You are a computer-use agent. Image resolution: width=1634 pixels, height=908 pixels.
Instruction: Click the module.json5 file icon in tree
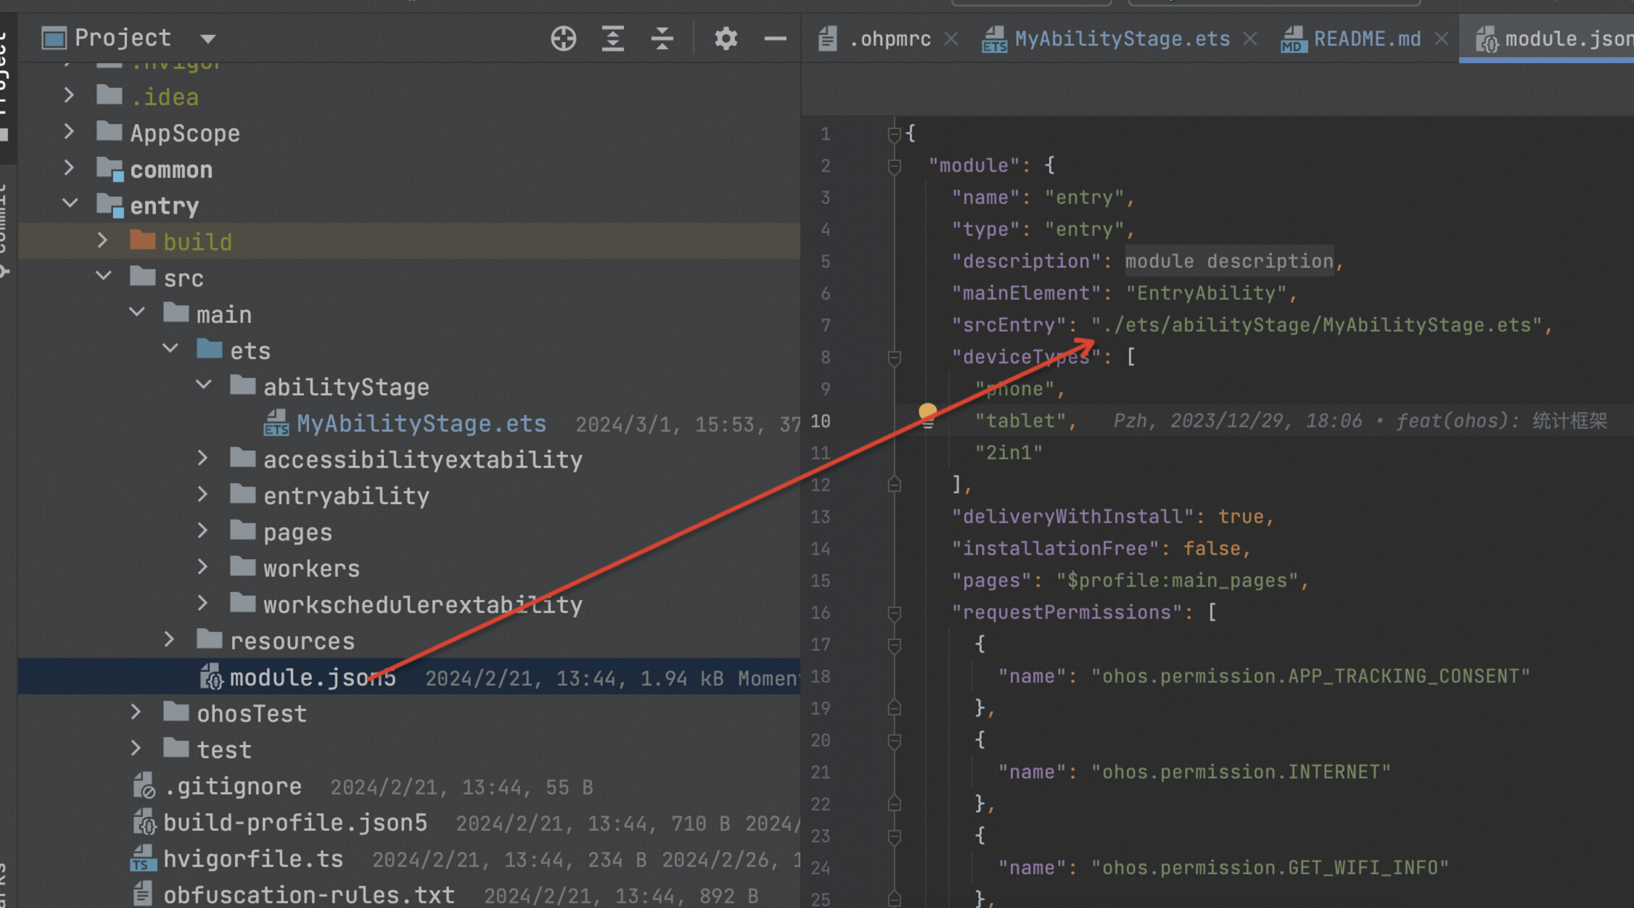(x=212, y=677)
